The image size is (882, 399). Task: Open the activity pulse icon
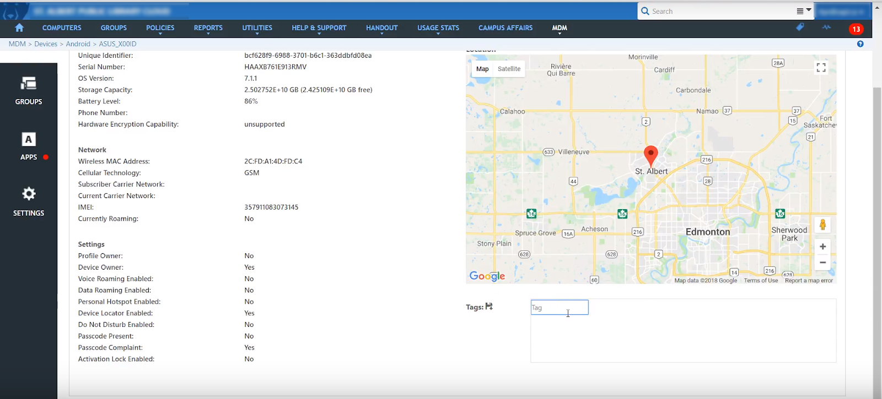click(826, 27)
